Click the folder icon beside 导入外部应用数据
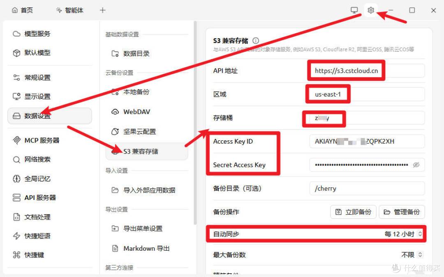The image size is (444, 277). [115, 190]
